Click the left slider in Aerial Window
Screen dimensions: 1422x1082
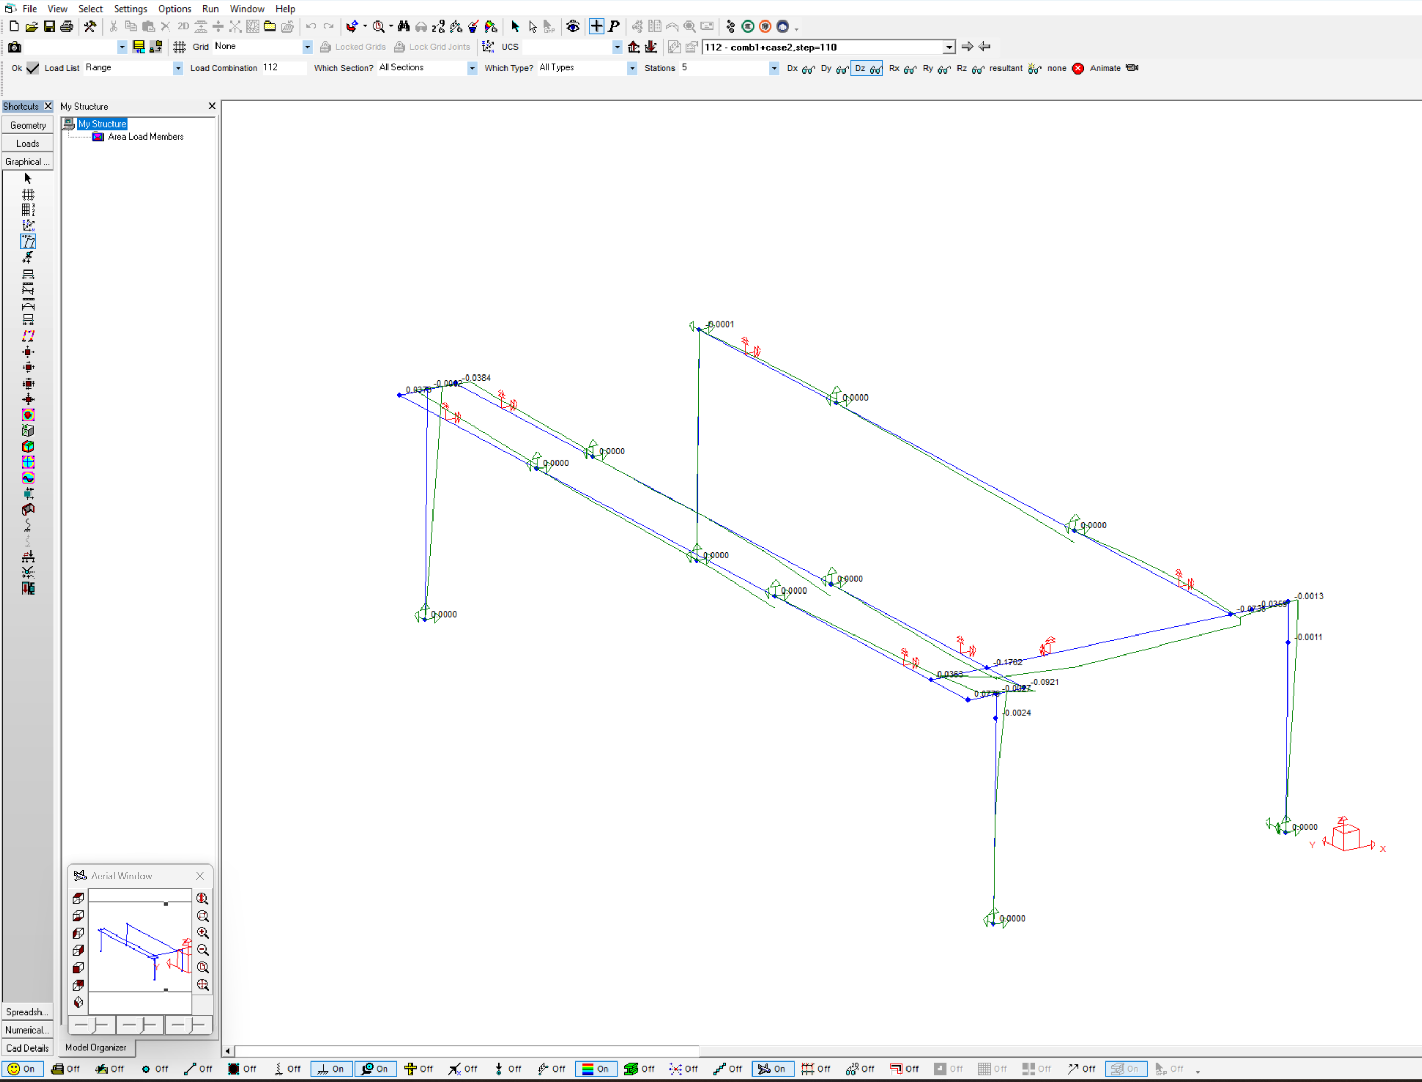[91, 1024]
